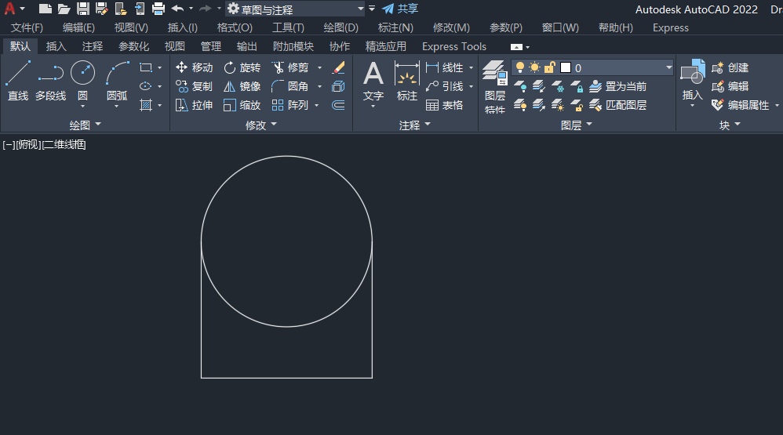Screen dimensions: 783x435
Task: Open the 草图与注释 workspace dropdown
Action: coord(360,9)
